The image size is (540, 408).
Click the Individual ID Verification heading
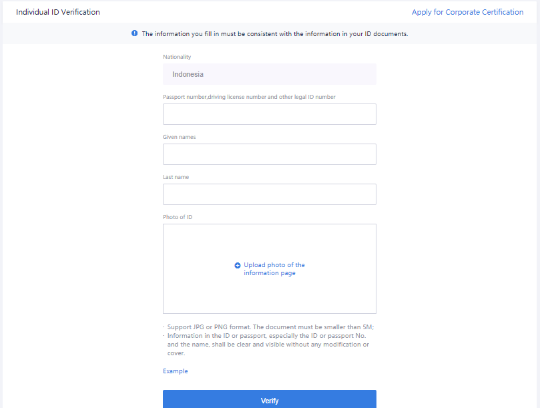[x=58, y=12]
